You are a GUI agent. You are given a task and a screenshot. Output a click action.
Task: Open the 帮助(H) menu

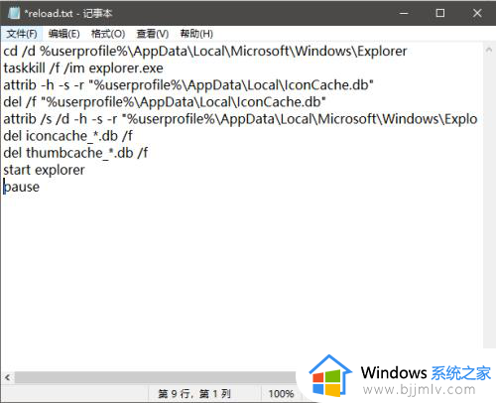coord(196,34)
